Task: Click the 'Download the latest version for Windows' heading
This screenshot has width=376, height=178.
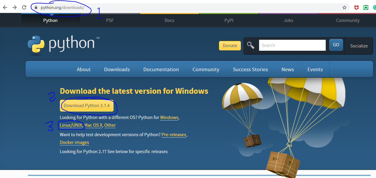Action: point(134,91)
